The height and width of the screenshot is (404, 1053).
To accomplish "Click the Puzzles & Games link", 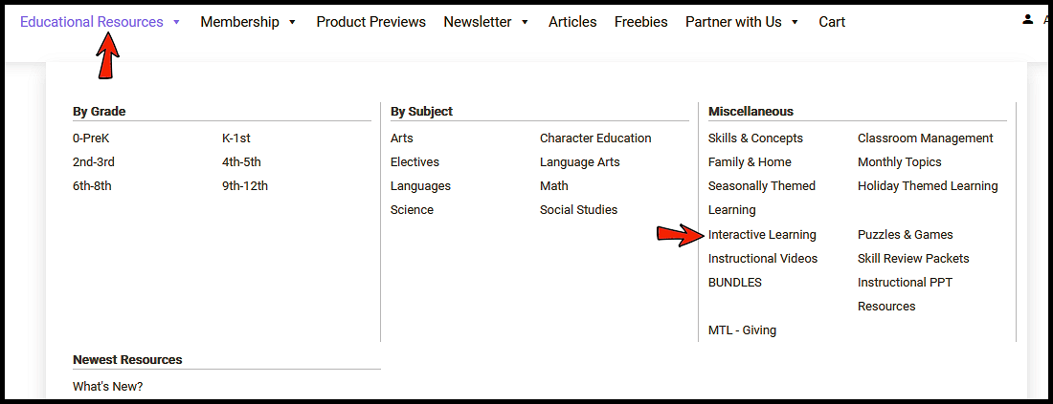I will coord(905,235).
